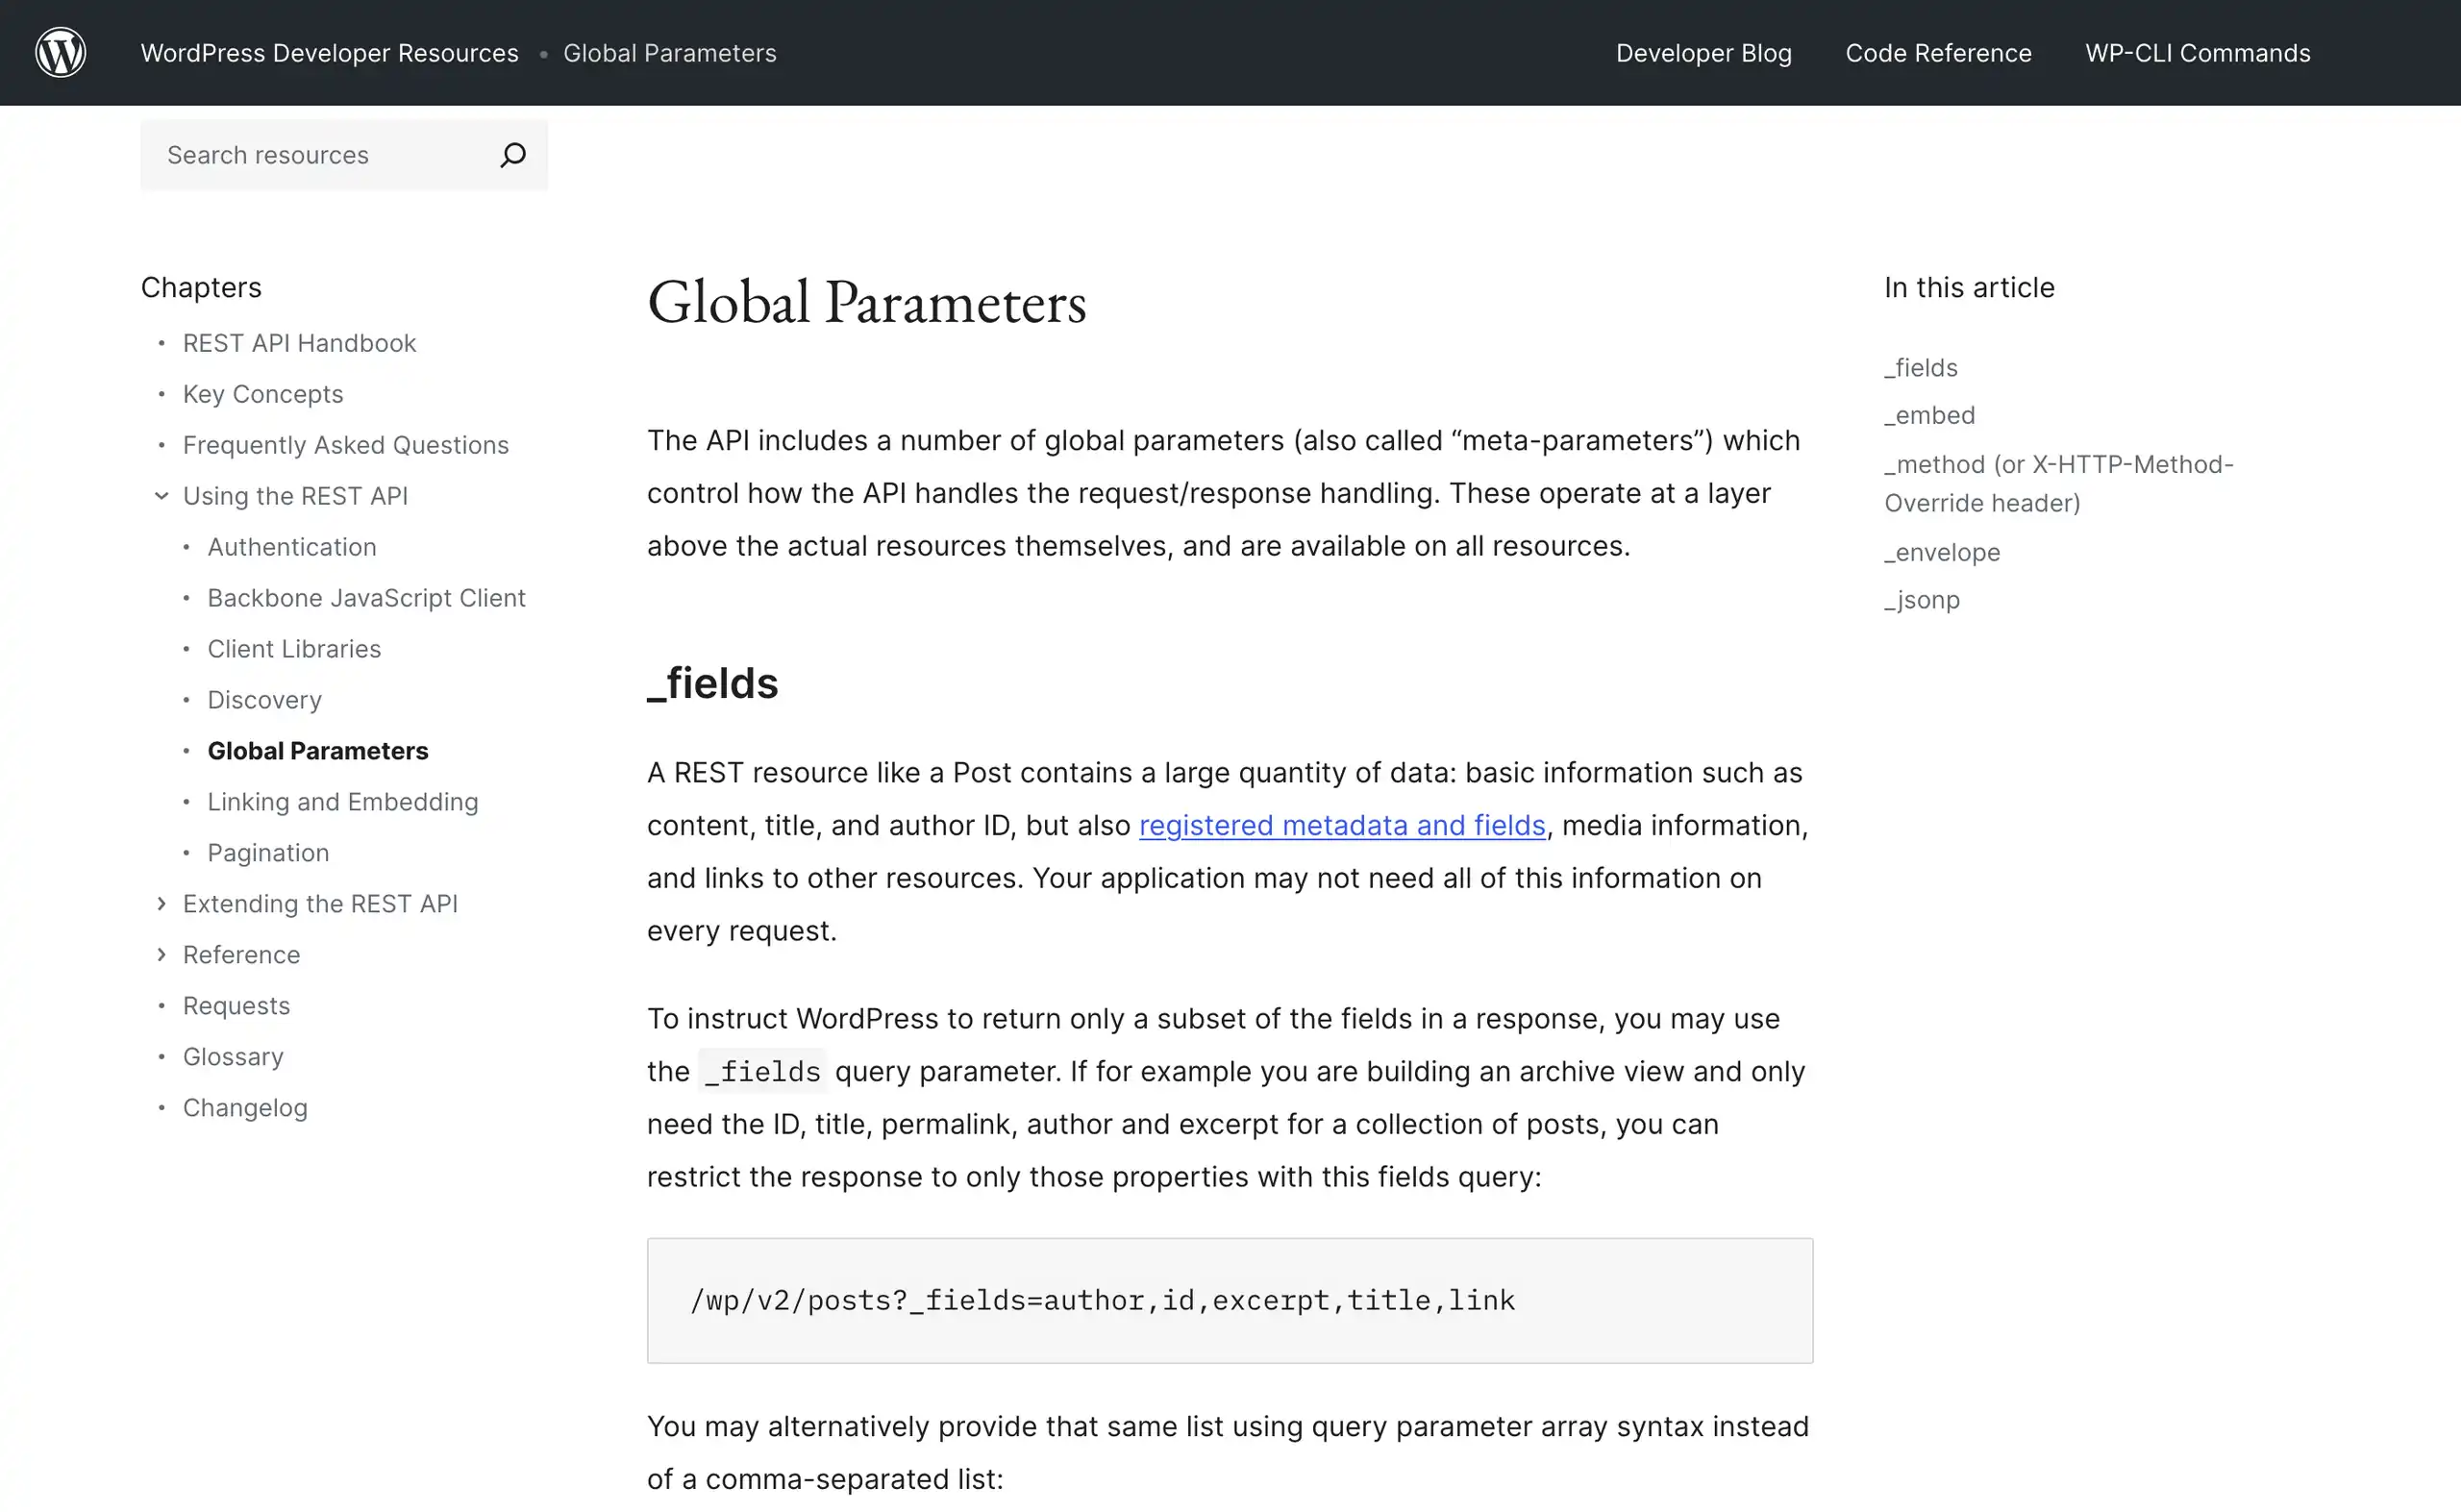Click the _fields section heading
The width and height of the screenshot is (2461, 1512).
point(712,683)
